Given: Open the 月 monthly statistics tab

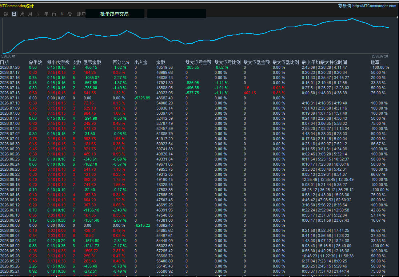Looking at the screenshot, I should tap(30, 14).
